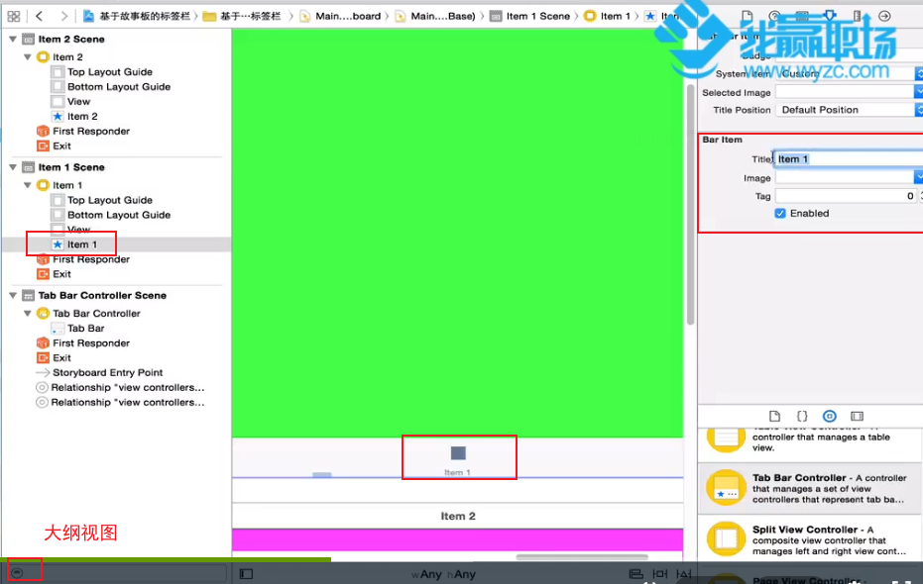Show the Quick Help inspector
Viewport: 923px width, 584px height.
pyautogui.click(x=774, y=16)
